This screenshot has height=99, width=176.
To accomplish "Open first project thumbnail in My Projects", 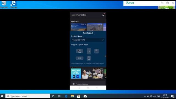I will (x=79, y=27).
